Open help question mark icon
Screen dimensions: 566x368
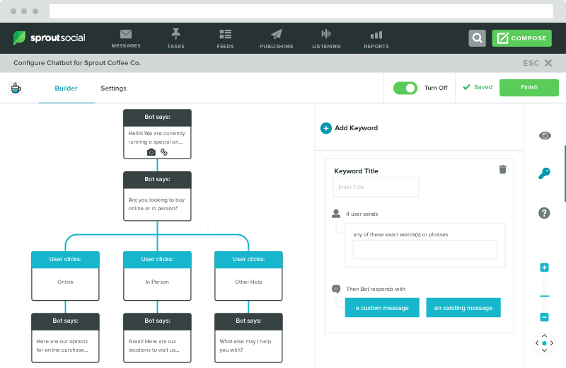[544, 213]
